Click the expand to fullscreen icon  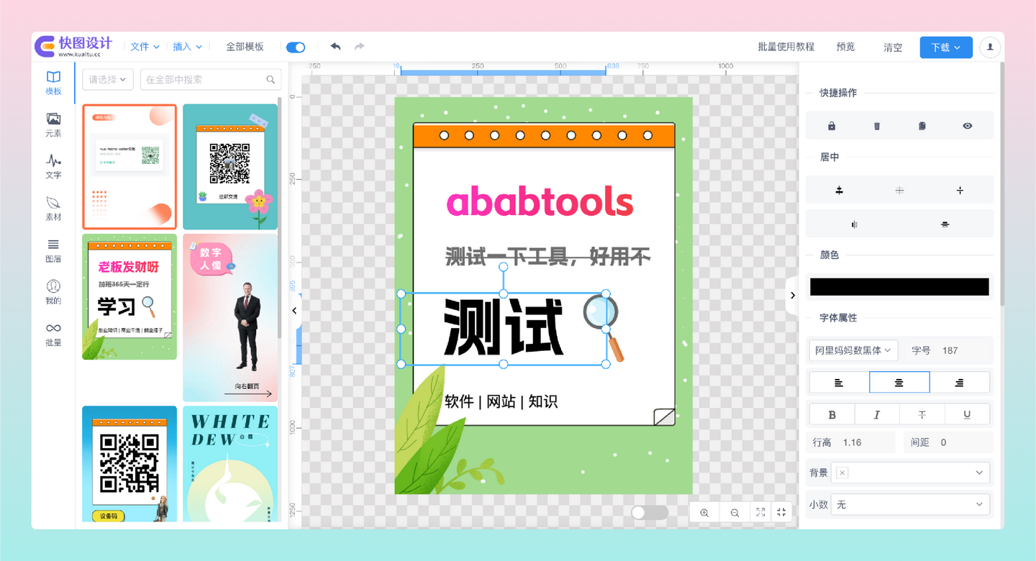pos(760,513)
